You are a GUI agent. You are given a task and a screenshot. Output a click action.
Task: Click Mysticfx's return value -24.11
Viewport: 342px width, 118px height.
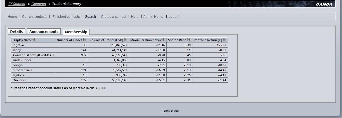222,75
